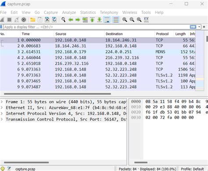Sort by the Time column header
Image resolution: width=208 pixels, height=171 pixels.
pos(37,34)
